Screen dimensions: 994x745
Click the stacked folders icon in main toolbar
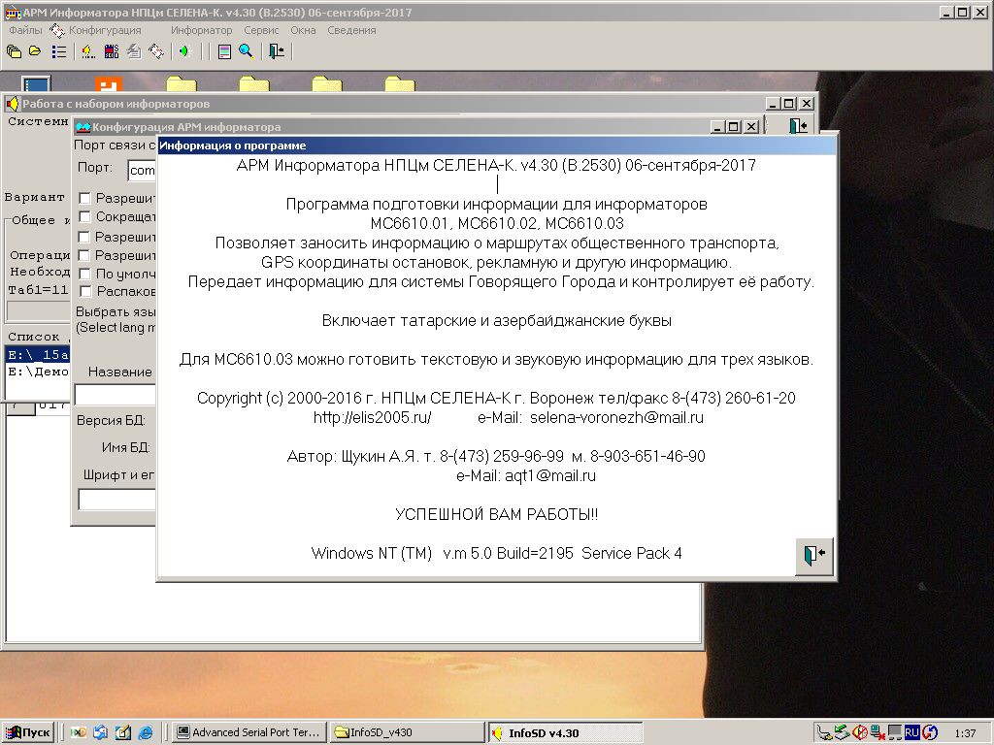coord(14,51)
